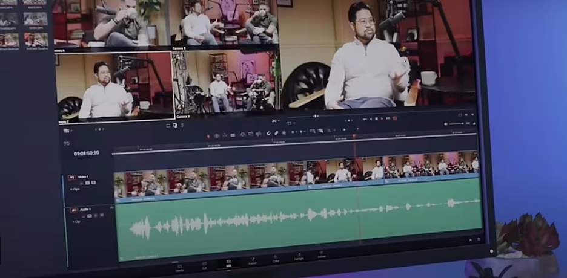Viewport: 567px width, 278px height.
Task: Click the Detail Zoom icon
Action: click(320, 131)
